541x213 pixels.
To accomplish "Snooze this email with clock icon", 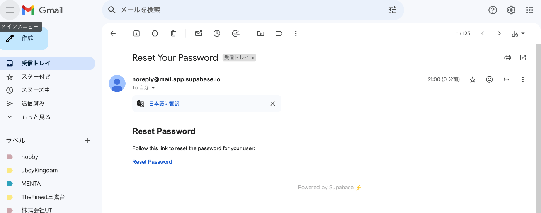I will point(217,34).
